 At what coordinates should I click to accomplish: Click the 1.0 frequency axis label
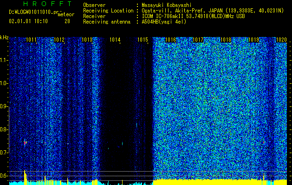(x=4, y=83)
